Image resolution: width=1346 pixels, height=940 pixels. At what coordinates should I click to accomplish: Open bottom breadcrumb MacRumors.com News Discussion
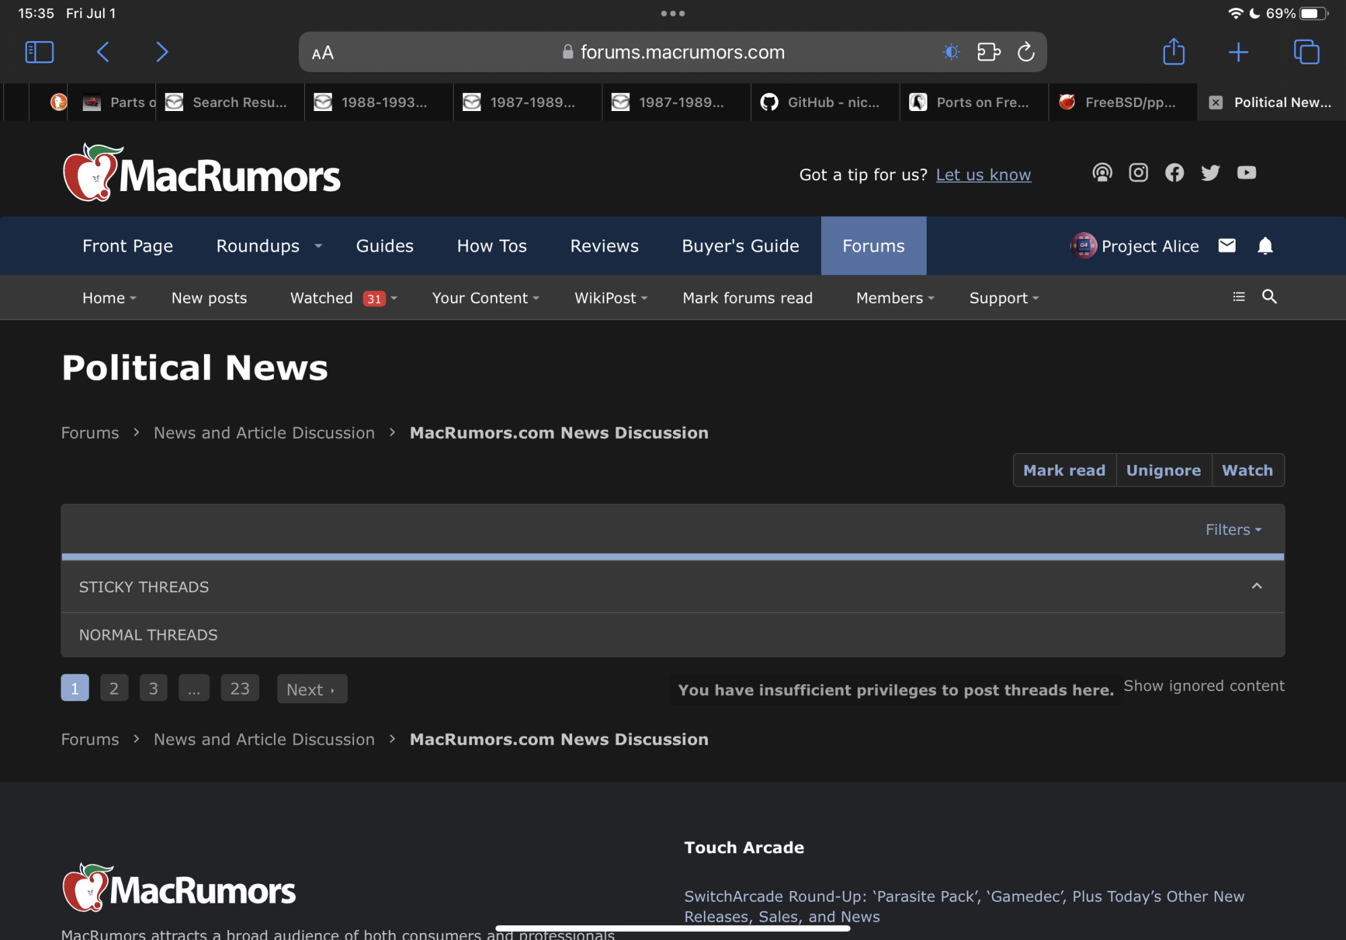point(559,739)
